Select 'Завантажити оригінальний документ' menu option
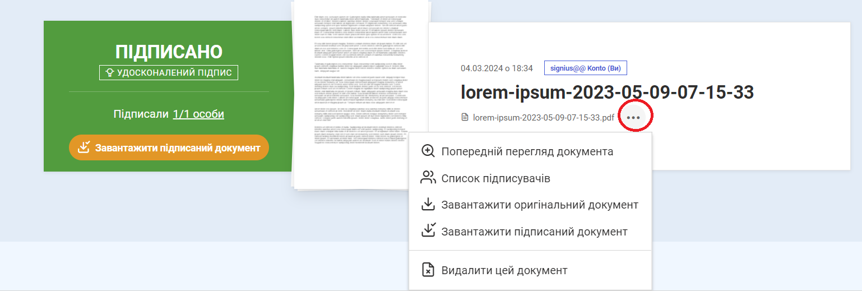Image resolution: width=862 pixels, height=291 pixels. [x=539, y=205]
